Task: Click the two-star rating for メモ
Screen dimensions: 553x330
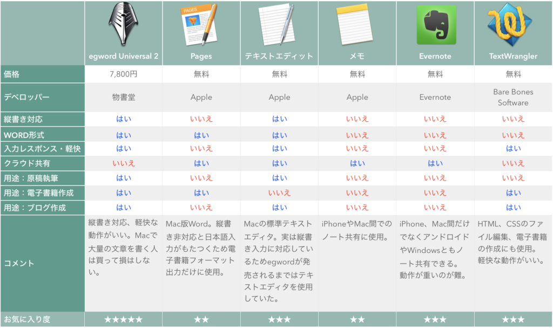Action: [x=358, y=320]
